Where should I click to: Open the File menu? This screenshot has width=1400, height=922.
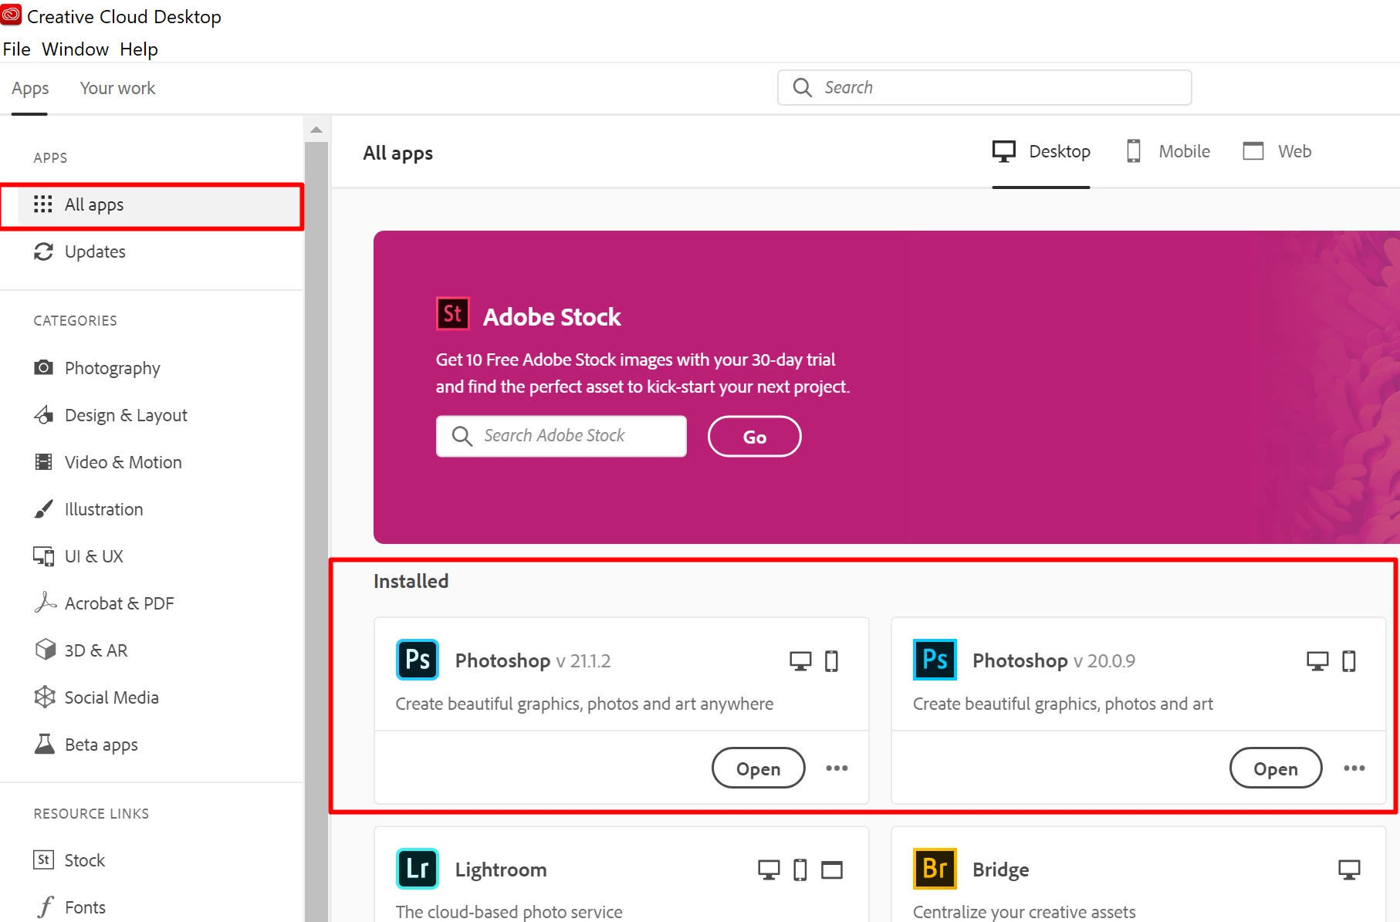tap(17, 49)
